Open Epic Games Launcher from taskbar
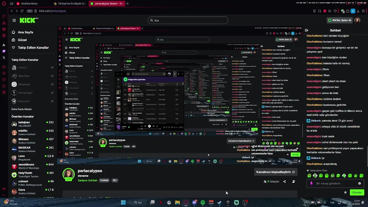The image size is (368, 207). (x=228, y=202)
